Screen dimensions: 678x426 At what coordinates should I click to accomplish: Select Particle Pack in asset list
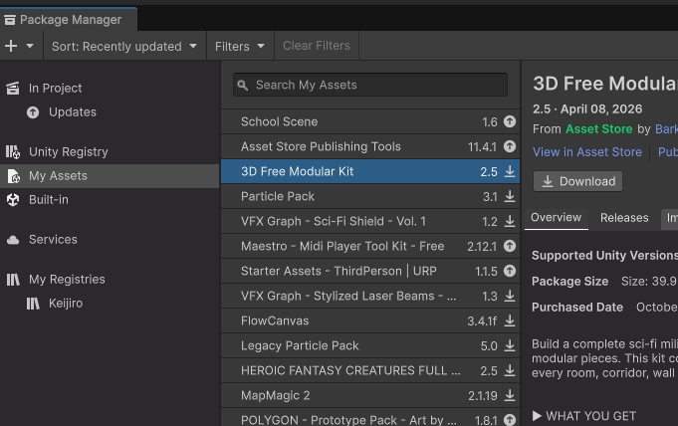370,196
